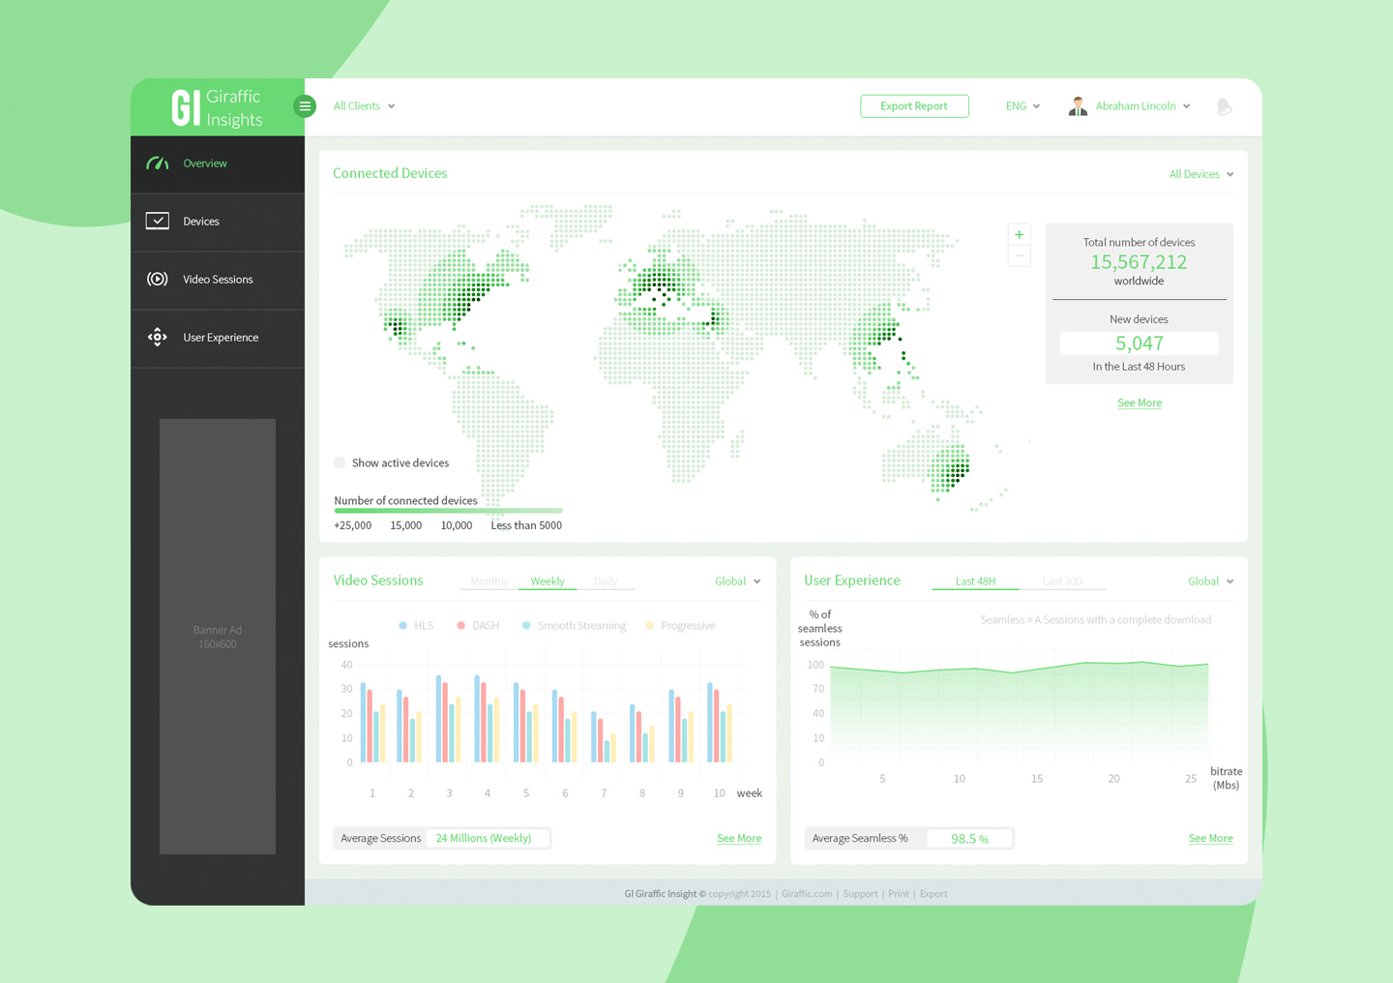The image size is (1393, 983).
Task: Open the Devices section
Action: [218, 223]
